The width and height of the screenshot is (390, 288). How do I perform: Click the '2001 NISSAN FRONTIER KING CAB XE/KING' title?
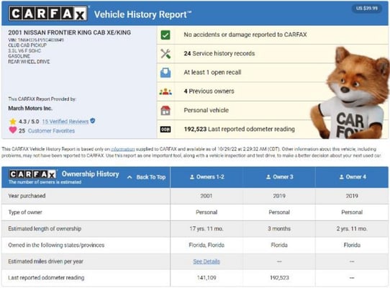pos(69,32)
